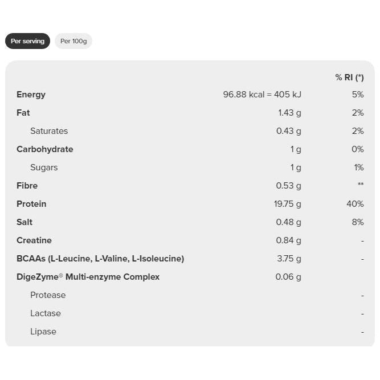Screen dimensions: 380x380
Task: Click the Fat row label
Action: 23,113
